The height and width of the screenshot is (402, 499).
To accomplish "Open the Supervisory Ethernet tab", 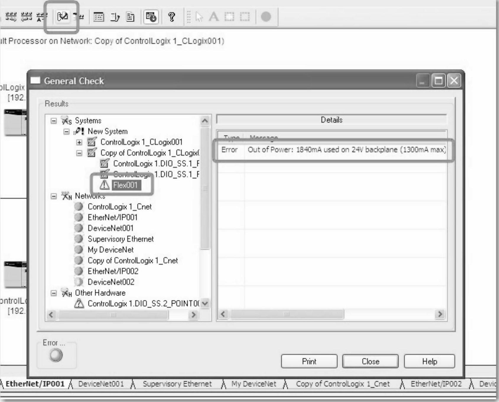I will pyautogui.click(x=177, y=384).
